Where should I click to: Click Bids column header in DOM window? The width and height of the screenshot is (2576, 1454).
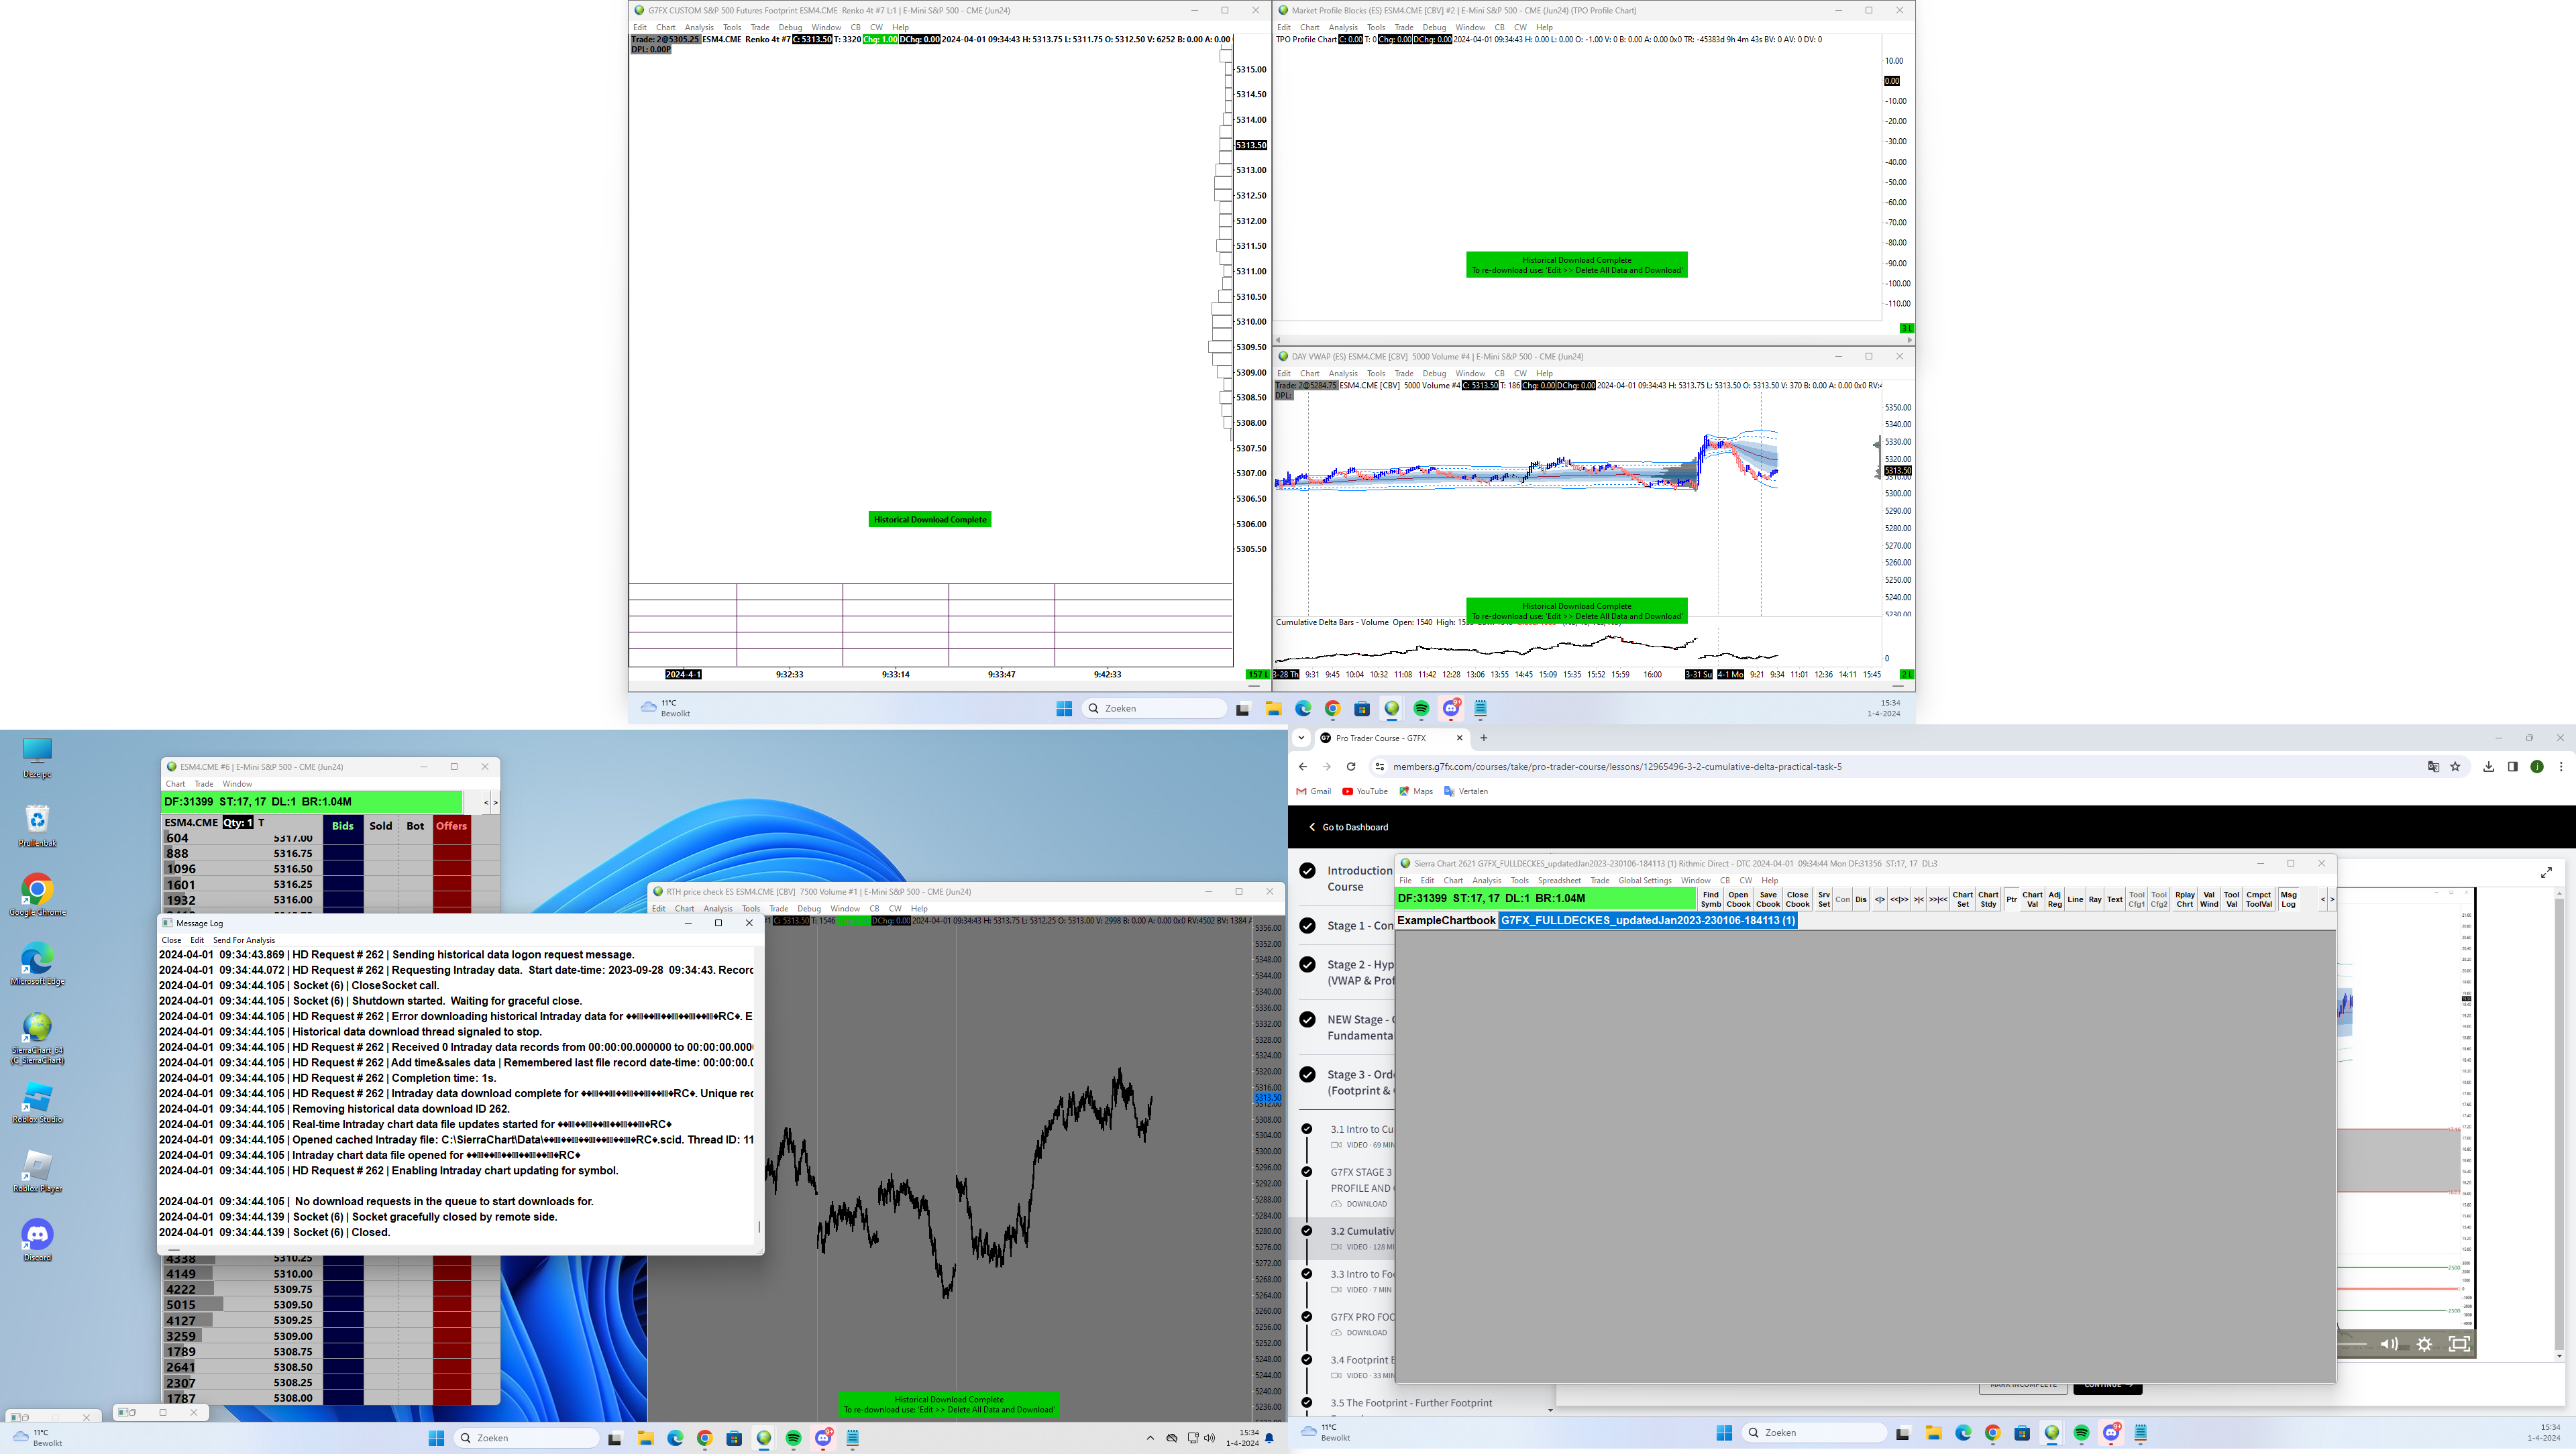343,826
